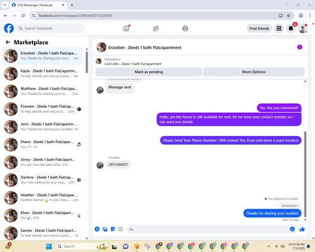Open the Home feed icon
The height and width of the screenshot is (252, 315).
click(x=127, y=28)
